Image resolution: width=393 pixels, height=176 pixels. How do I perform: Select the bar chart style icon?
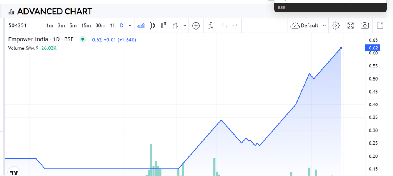[x=175, y=26]
